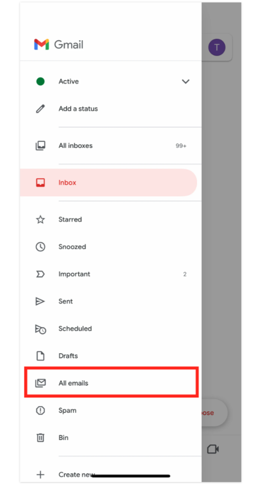Tap the green Active status dot
The image size is (271, 487).
tap(40, 81)
